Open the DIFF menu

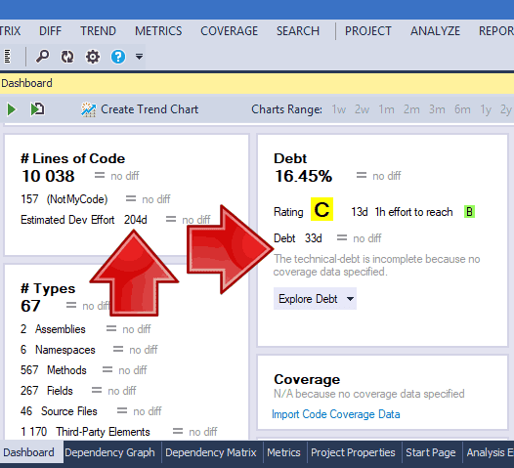(50, 31)
